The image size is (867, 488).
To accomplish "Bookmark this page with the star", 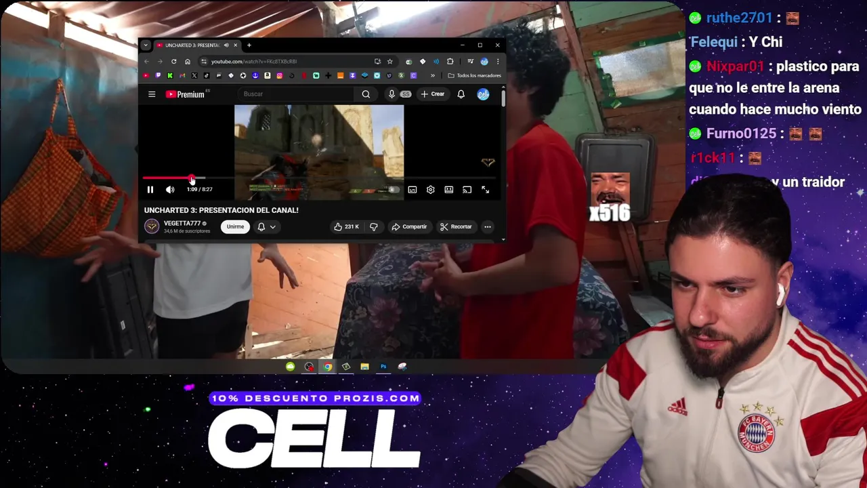I will [x=389, y=62].
